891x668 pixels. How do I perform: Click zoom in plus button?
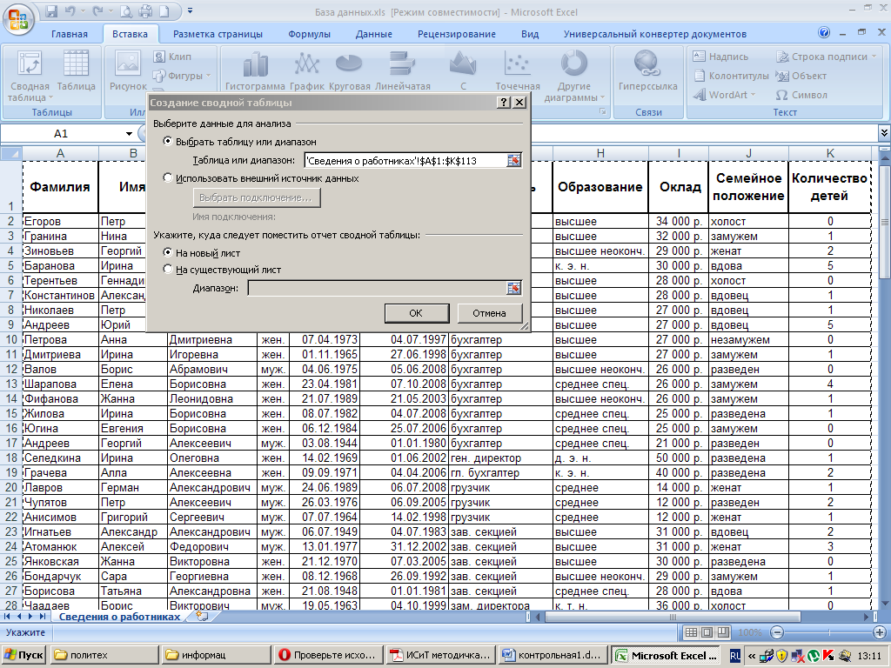(879, 632)
